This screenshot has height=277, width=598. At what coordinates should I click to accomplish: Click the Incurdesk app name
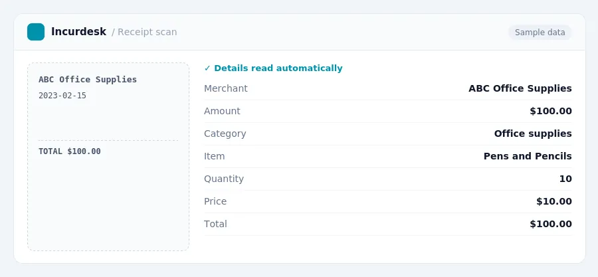[x=78, y=32]
